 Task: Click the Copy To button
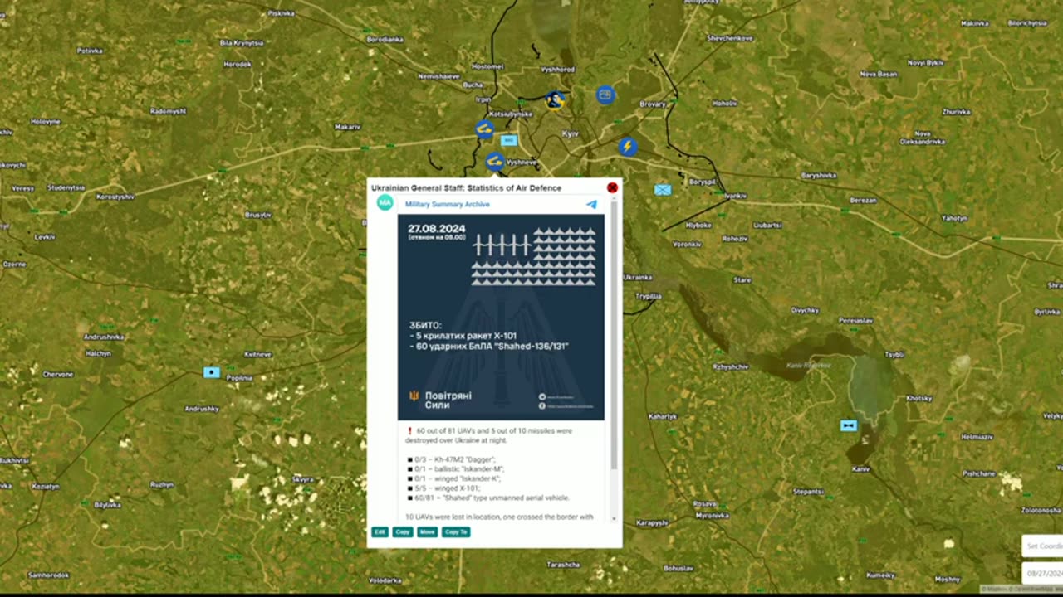[456, 532]
